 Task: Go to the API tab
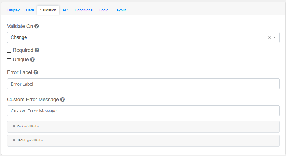click(65, 10)
